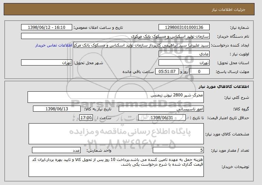Click the label 'ساعت :' next to 17:00
The image size is (262, 185).
coord(104,118)
